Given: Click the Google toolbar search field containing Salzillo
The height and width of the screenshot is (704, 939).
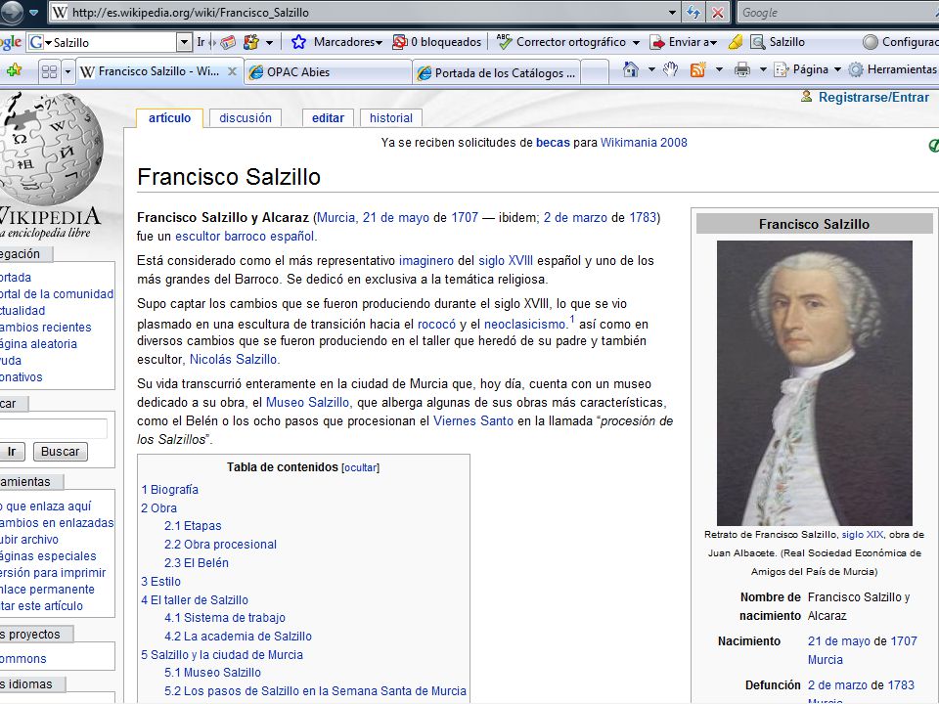Looking at the screenshot, I should pyautogui.click(x=109, y=42).
